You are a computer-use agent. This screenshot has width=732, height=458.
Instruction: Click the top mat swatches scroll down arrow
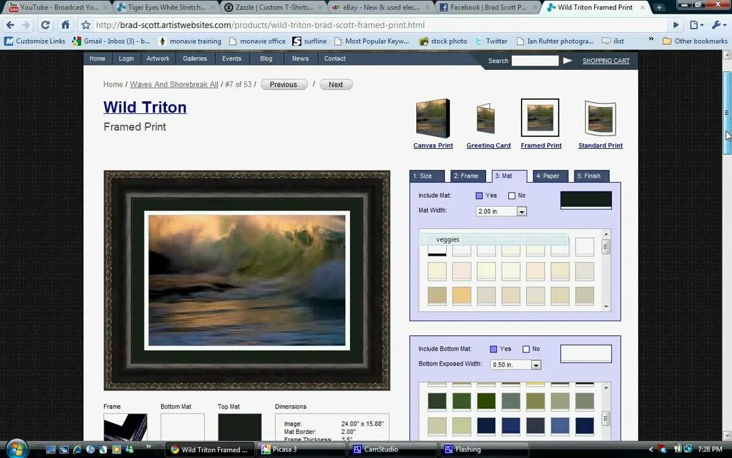click(606, 307)
